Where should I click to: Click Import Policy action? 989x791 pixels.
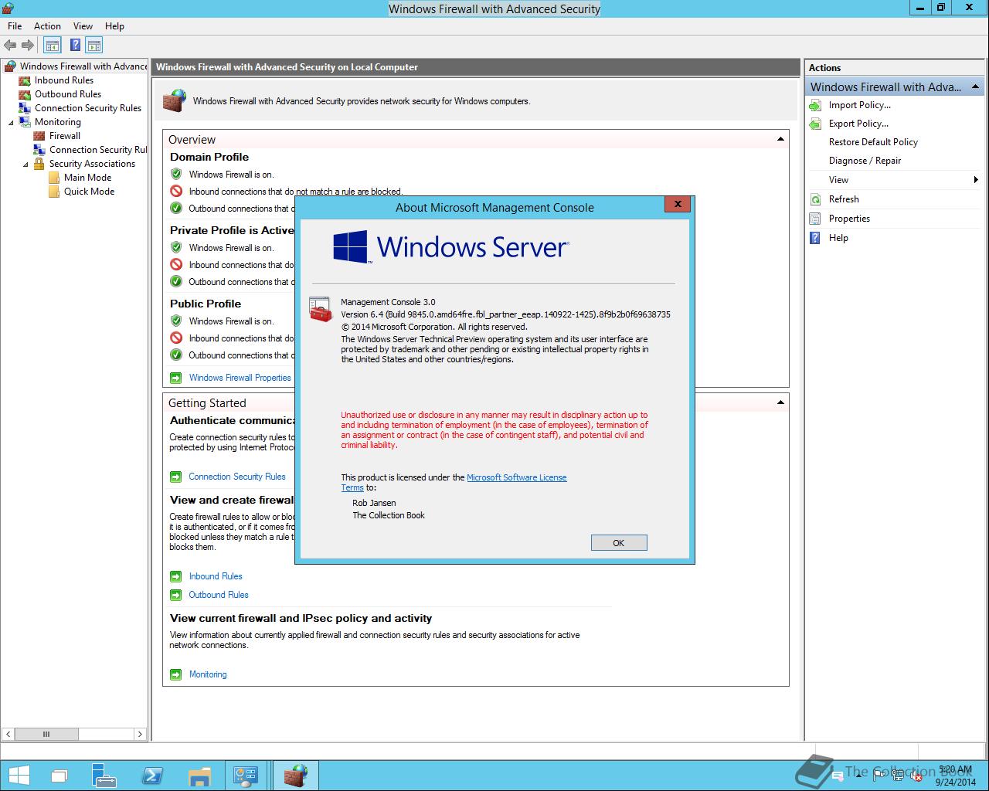pyautogui.click(x=859, y=105)
